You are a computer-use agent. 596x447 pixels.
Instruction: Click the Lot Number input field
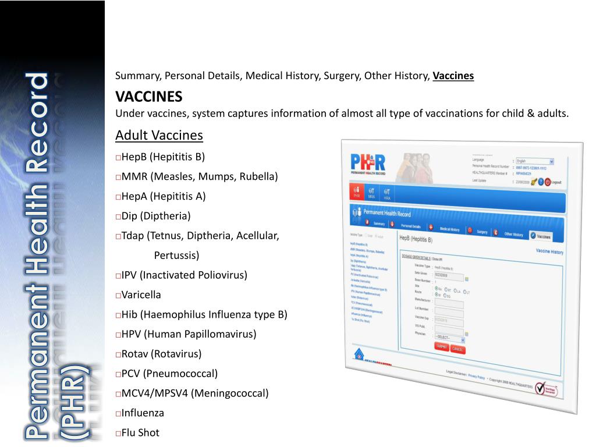point(449,313)
